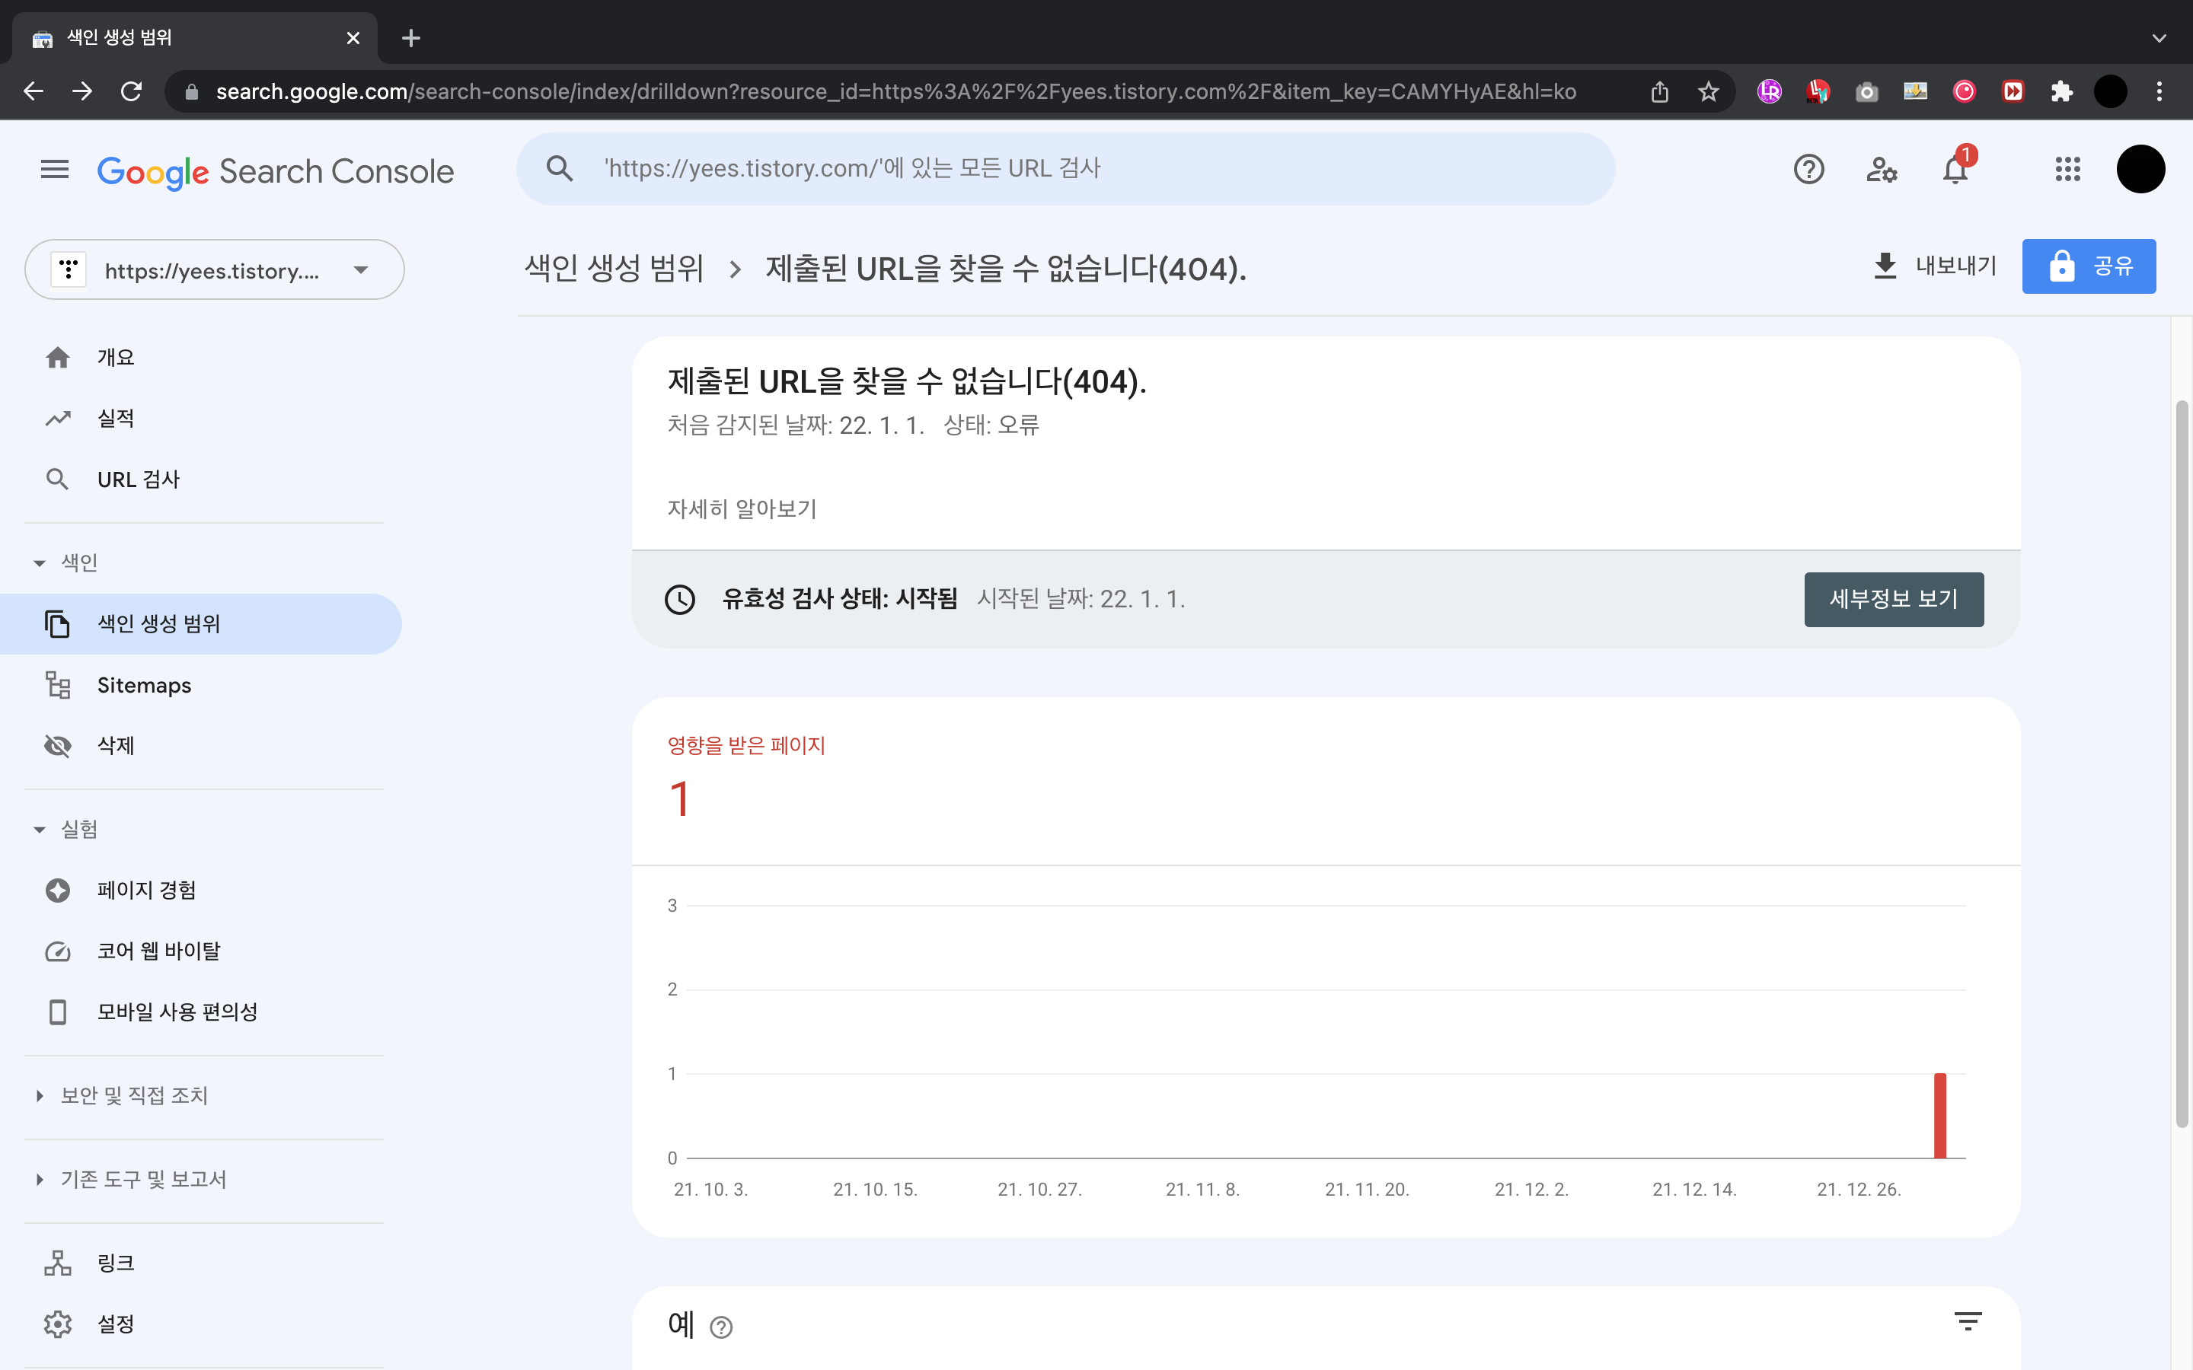2193x1370 pixels.
Task: Click the hamburger main menu icon
Action: tap(54, 170)
